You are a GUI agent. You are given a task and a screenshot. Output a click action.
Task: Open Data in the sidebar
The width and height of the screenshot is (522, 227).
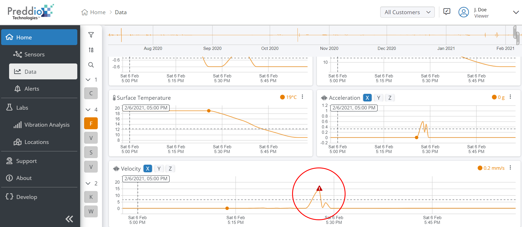43,71
